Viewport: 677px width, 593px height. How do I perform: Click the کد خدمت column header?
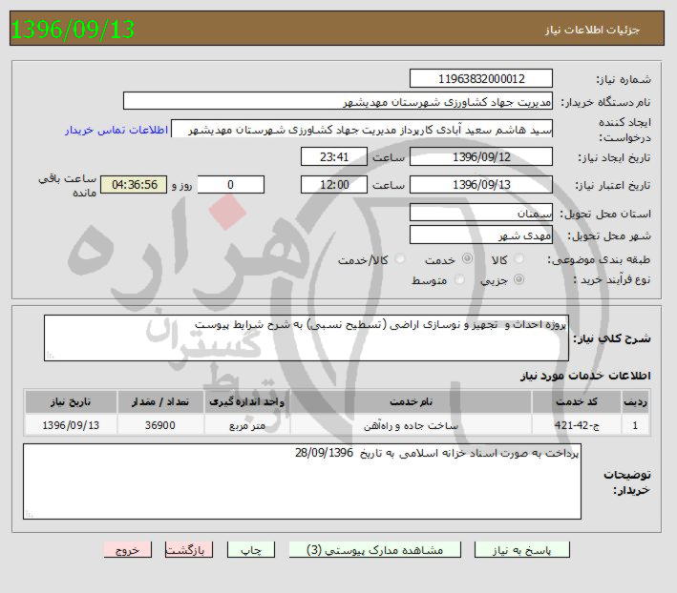click(577, 401)
